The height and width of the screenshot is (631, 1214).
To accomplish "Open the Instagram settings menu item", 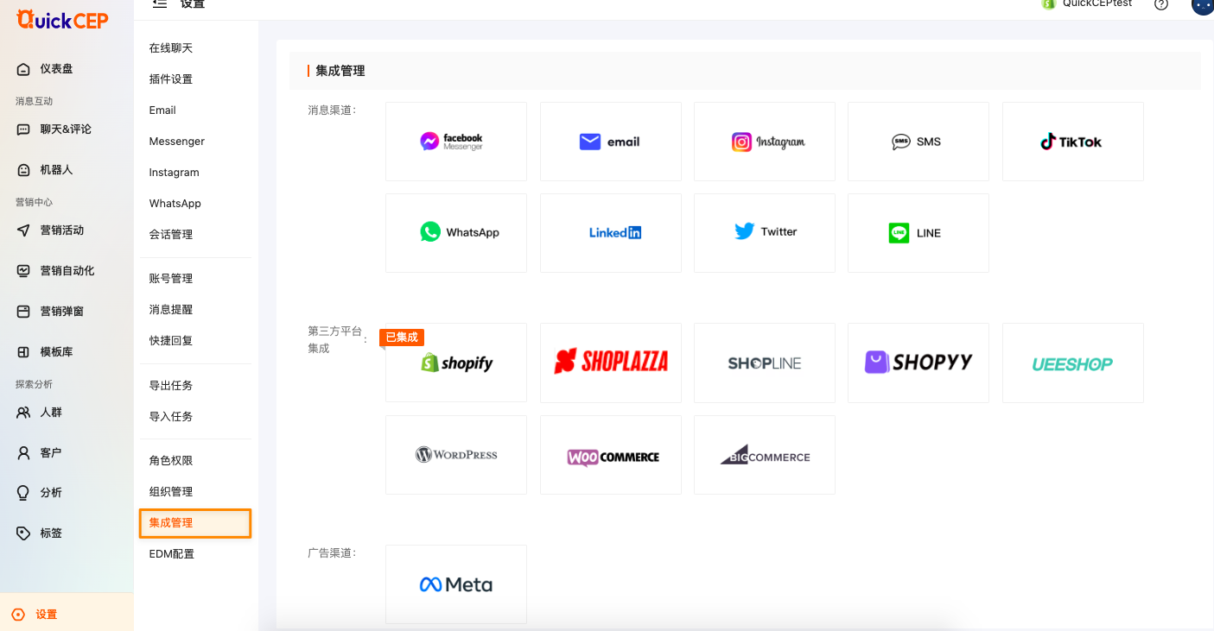I will 175,173.
